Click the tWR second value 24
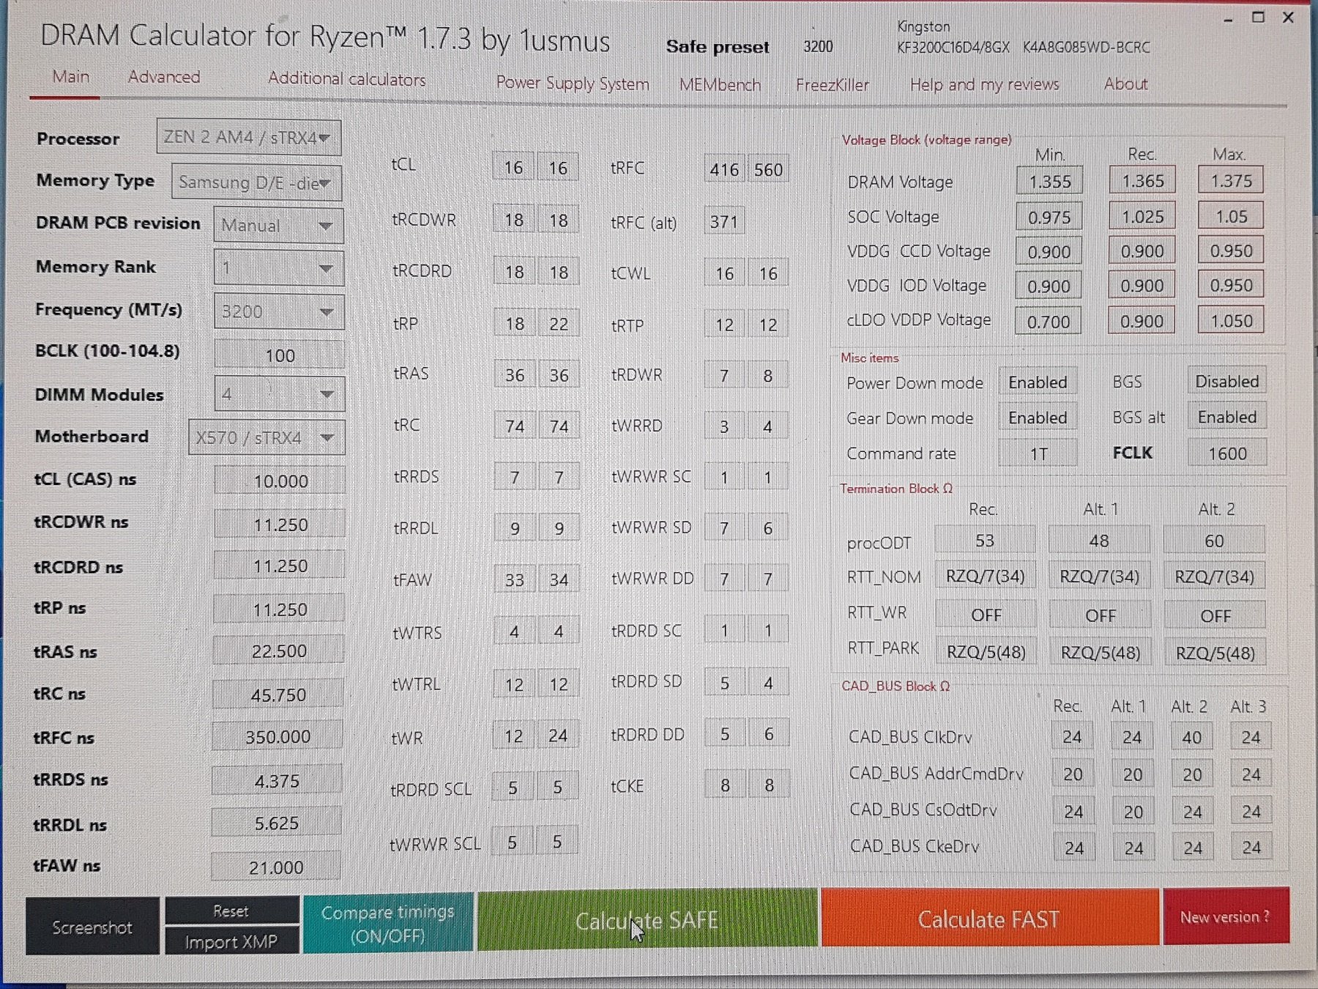Image resolution: width=1318 pixels, height=989 pixels. 558,735
